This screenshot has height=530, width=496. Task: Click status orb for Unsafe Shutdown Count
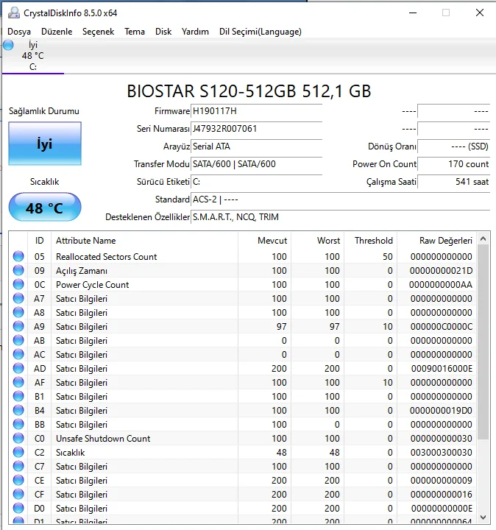[18, 439]
